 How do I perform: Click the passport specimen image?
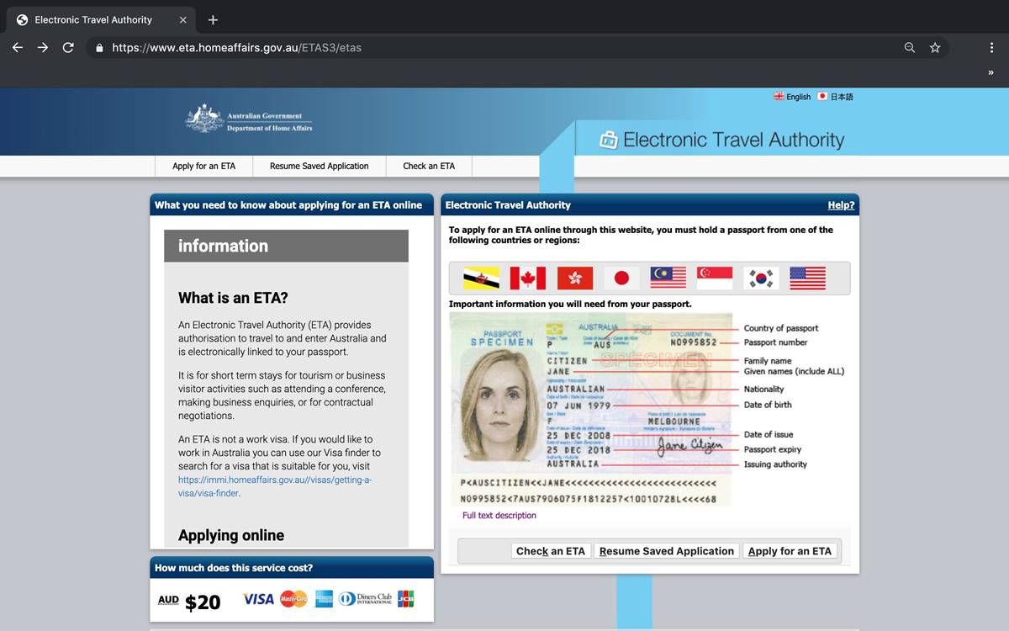590,410
